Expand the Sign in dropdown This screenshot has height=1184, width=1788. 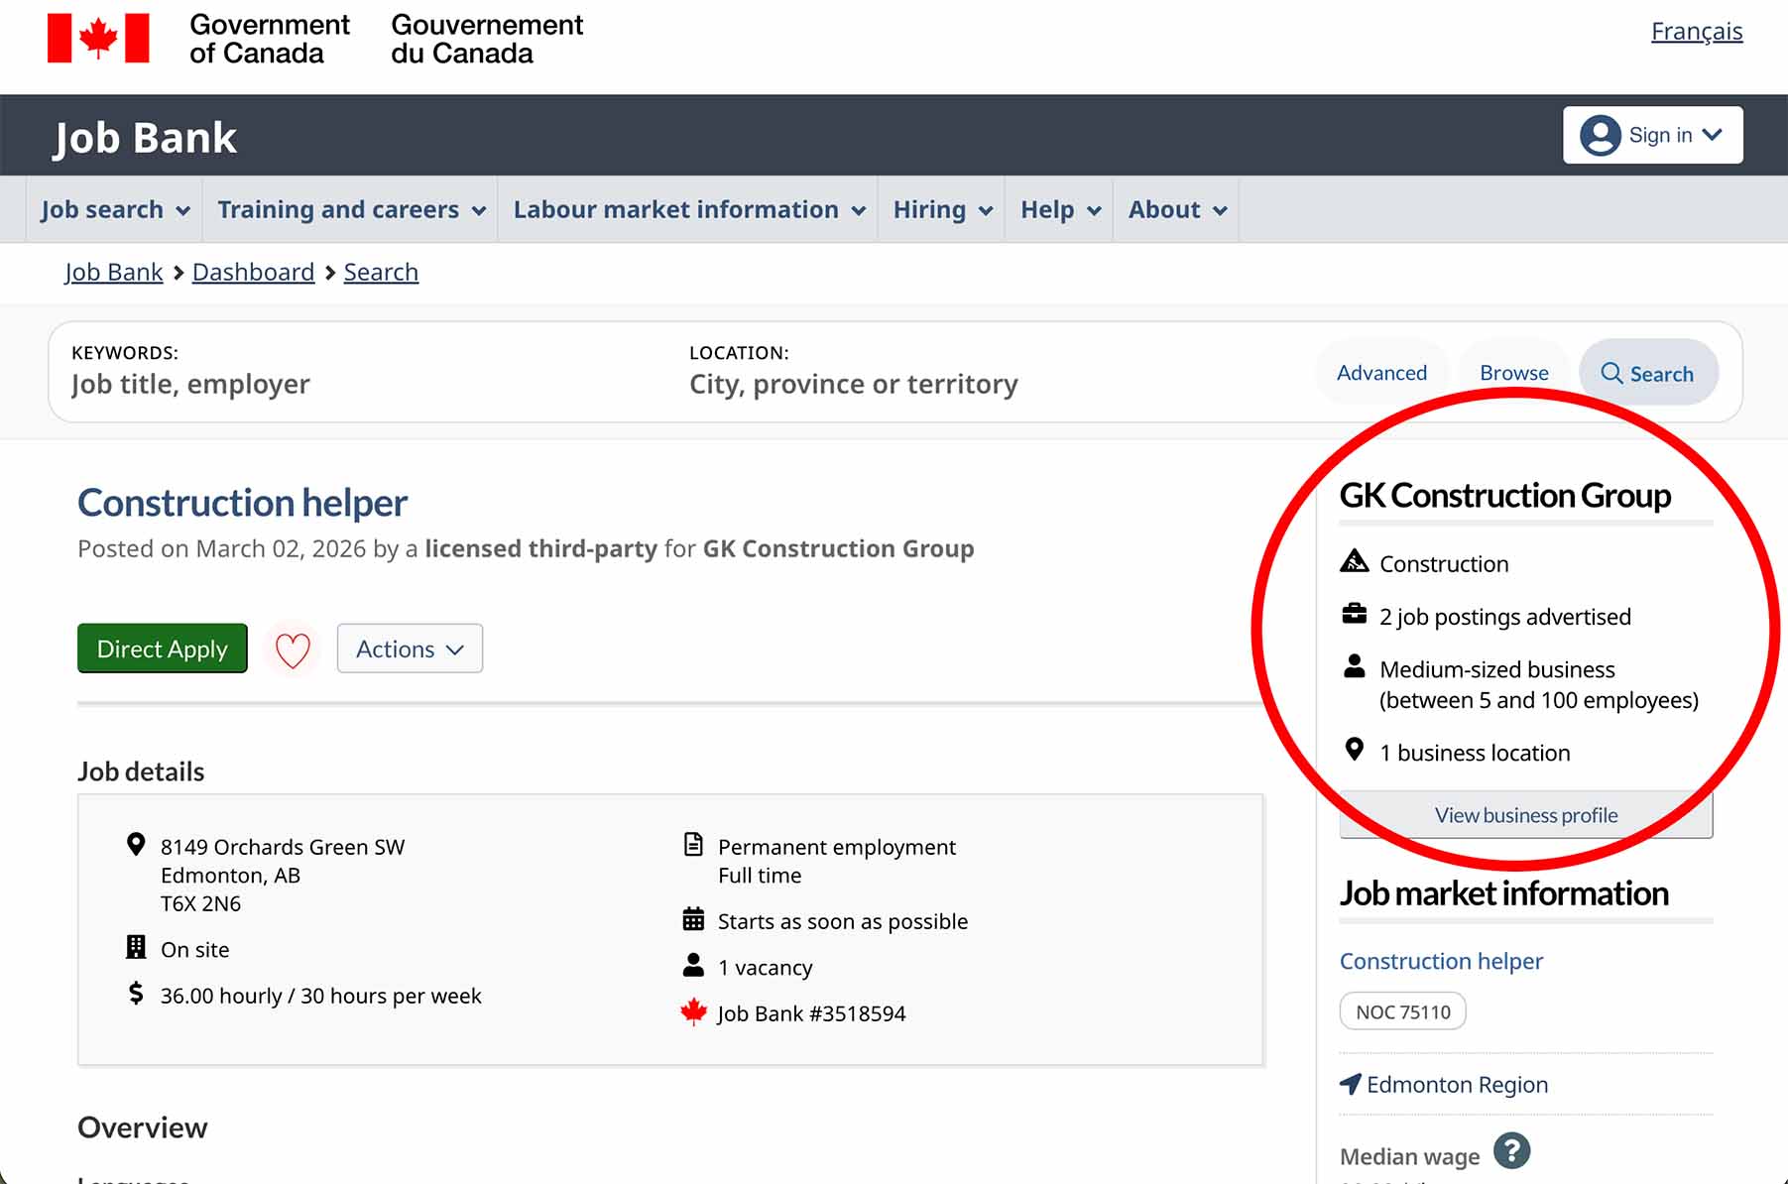click(1652, 135)
